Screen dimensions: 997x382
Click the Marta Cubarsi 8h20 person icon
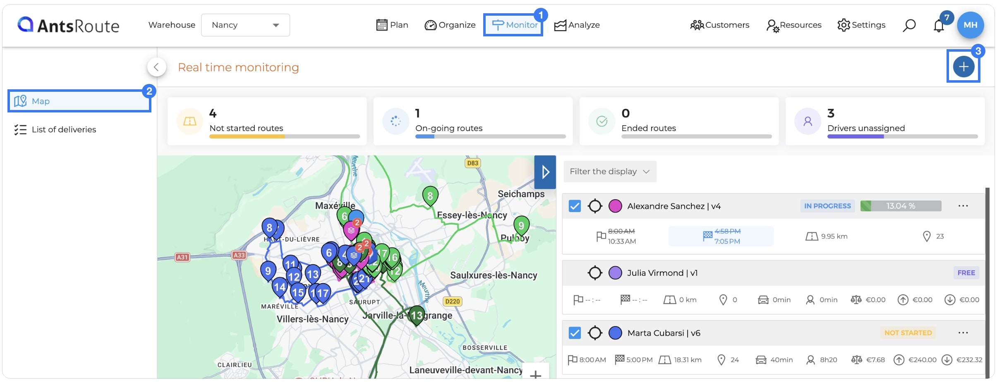[x=810, y=360]
